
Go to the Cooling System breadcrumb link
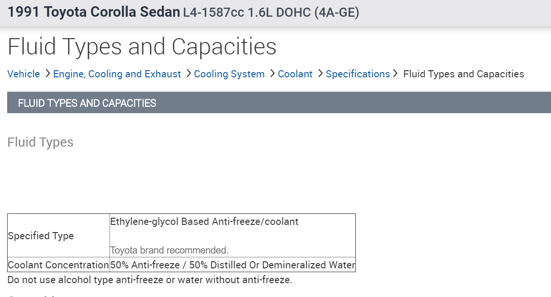pyautogui.click(x=229, y=74)
